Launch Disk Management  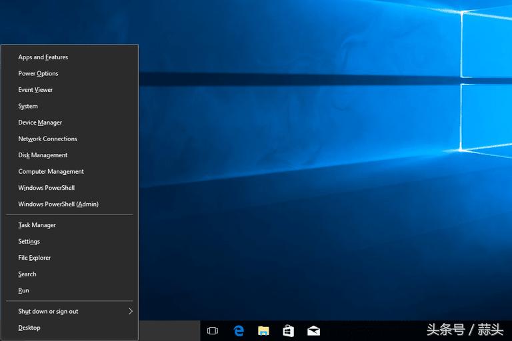[69, 155]
